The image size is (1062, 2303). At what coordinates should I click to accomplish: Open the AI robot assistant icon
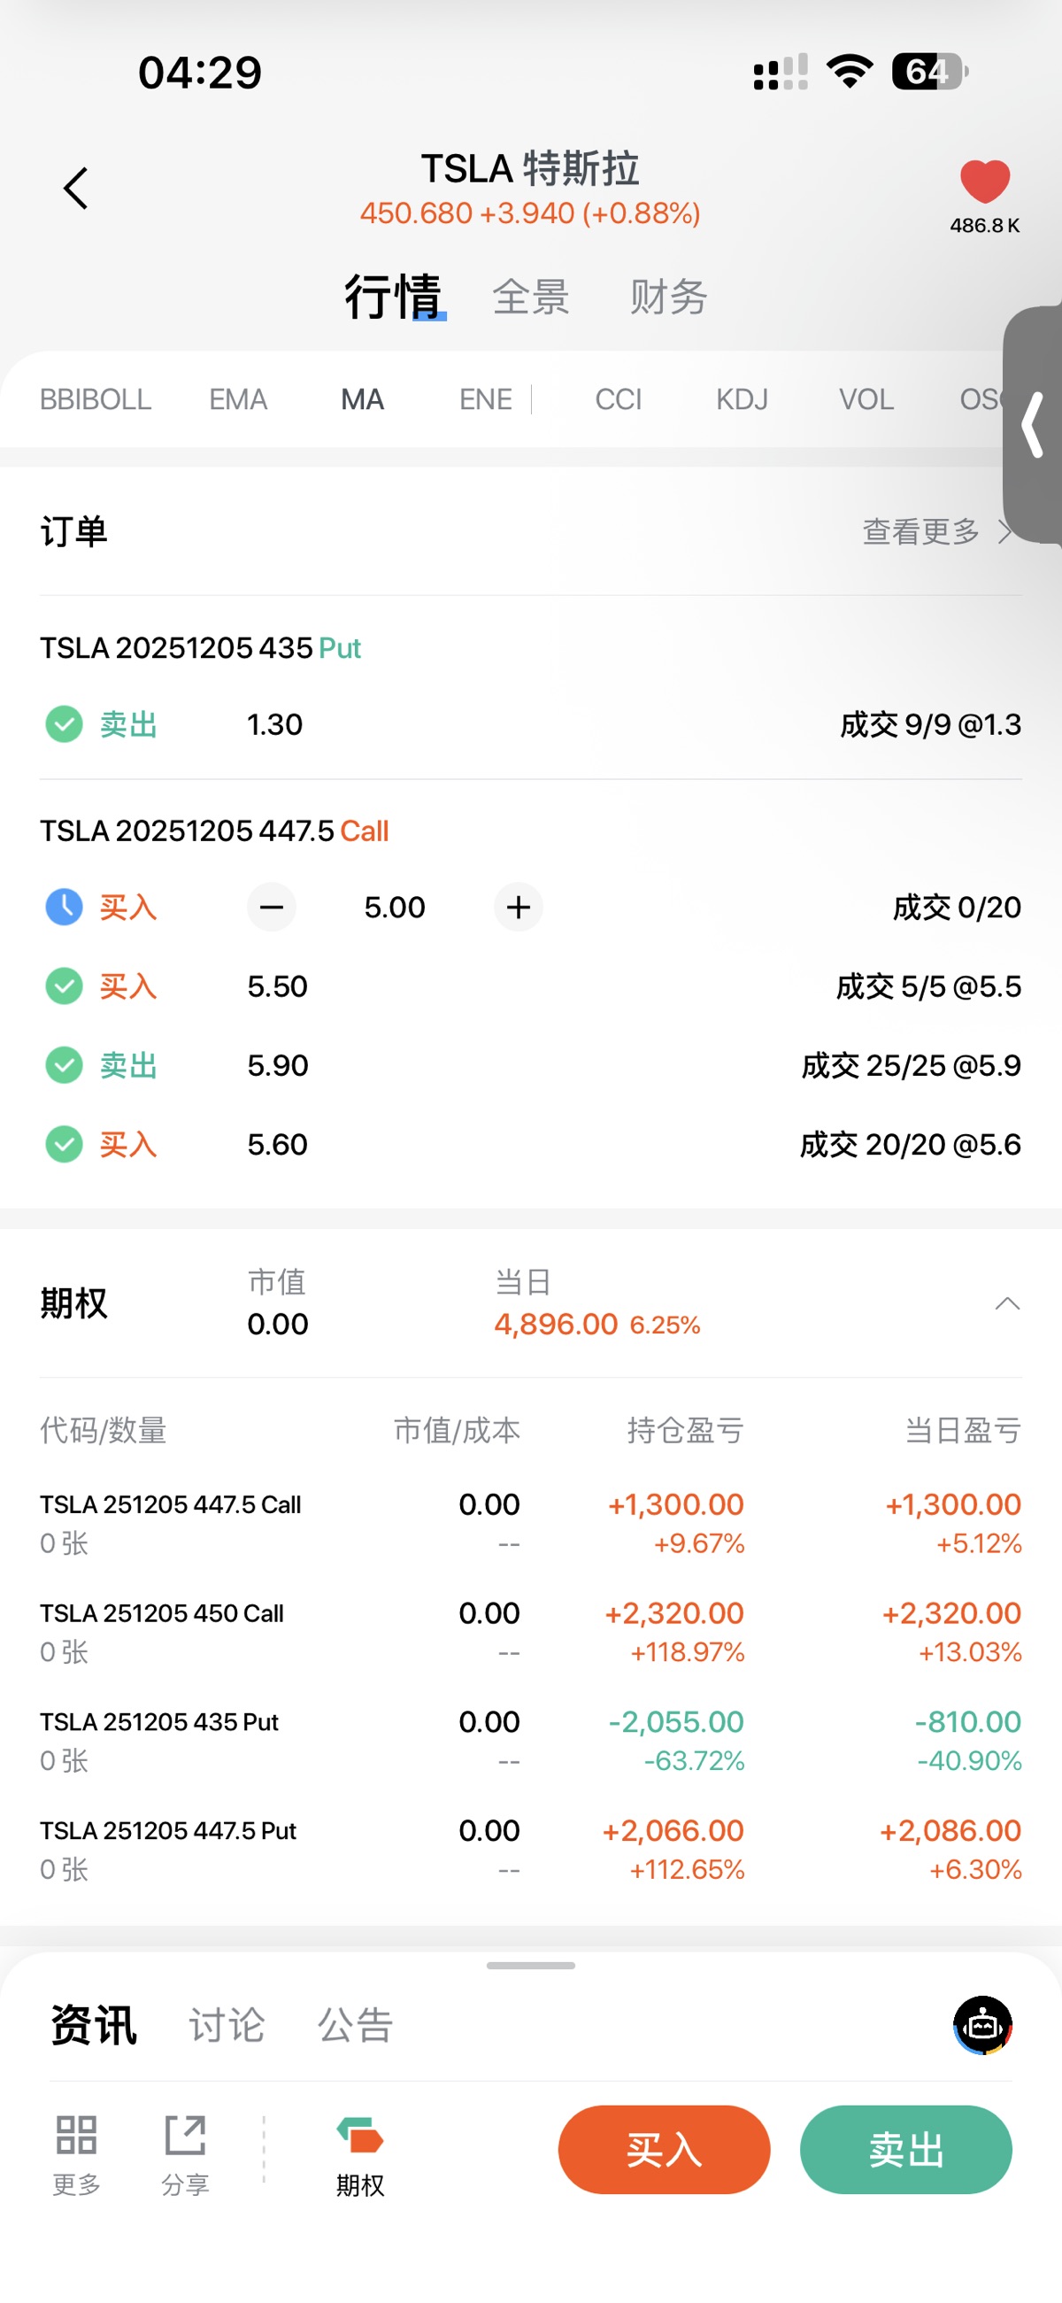(982, 2025)
